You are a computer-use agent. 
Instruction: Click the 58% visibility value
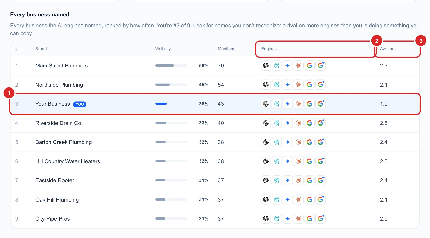click(204, 66)
